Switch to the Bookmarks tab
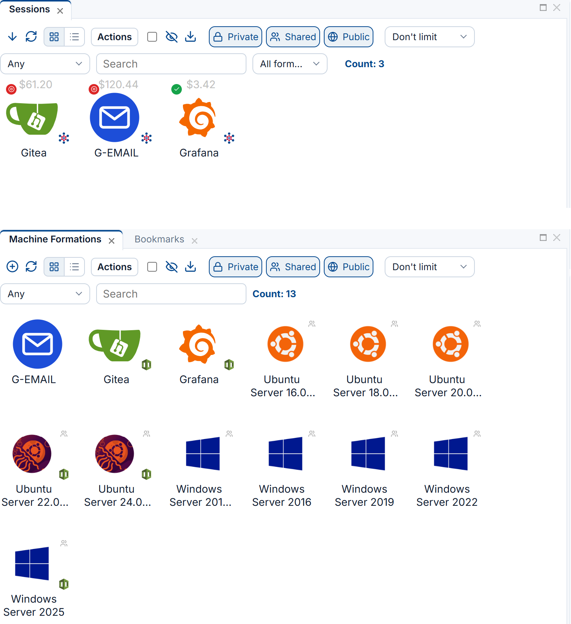The height and width of the screenshot is (624, 571). (x=159, y=239)
